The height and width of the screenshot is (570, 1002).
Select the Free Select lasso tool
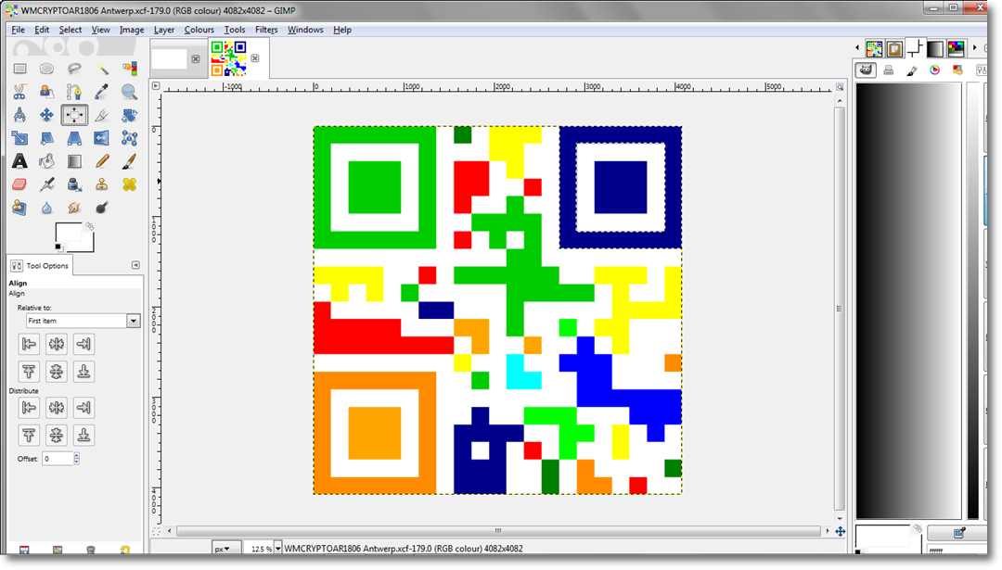pos(74,69)
